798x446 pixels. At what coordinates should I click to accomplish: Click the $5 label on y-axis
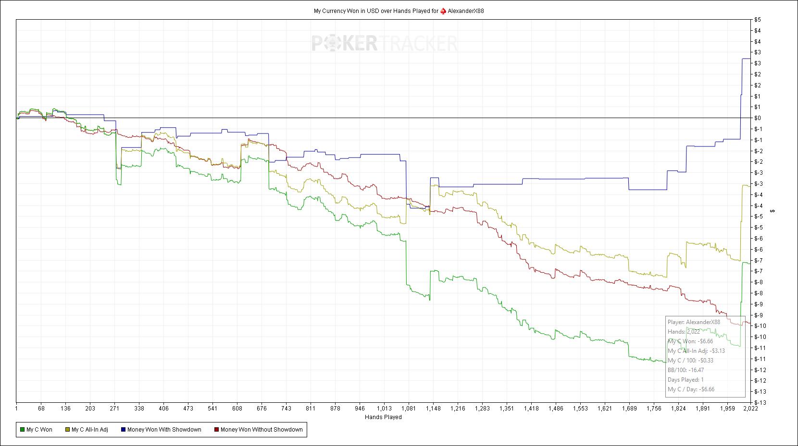pyautogui.click(x=757, y=20)
